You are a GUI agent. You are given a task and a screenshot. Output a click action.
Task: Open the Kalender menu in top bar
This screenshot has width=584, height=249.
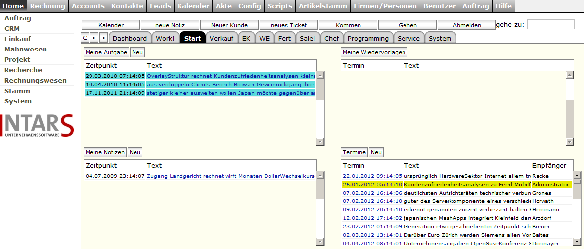pos(193,6)
